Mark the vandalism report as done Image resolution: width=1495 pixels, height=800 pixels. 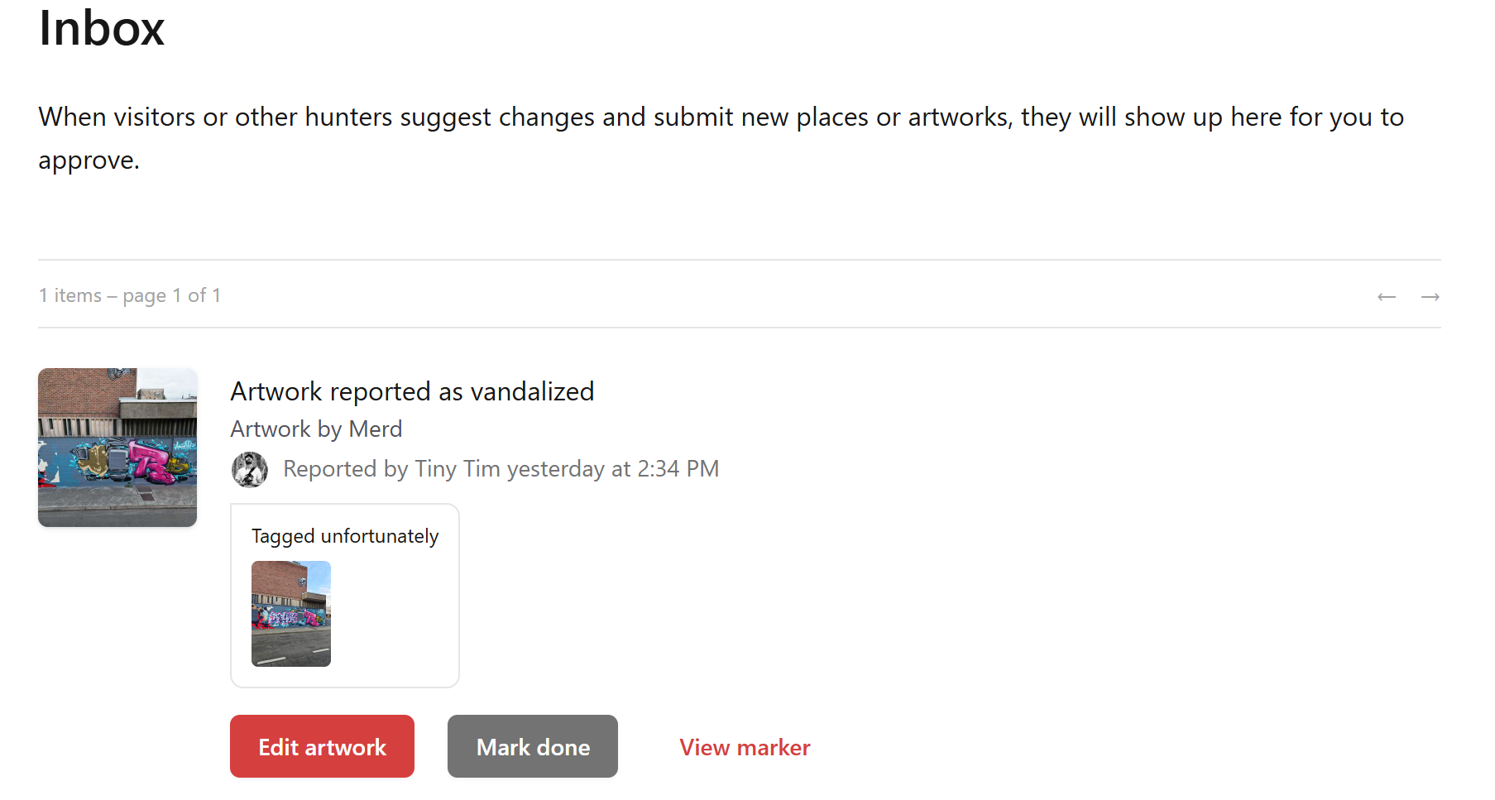tap(532, 746)
